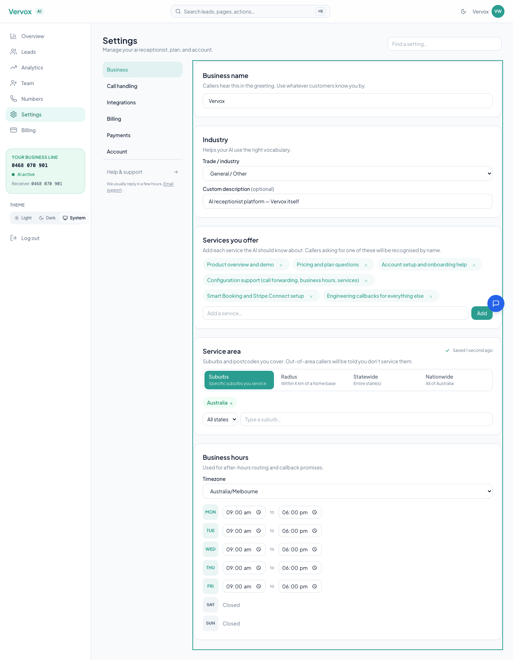The width and height of the screenshot is (513, 660).
Task: Select the Dark theme option
Action: [47, 218]
